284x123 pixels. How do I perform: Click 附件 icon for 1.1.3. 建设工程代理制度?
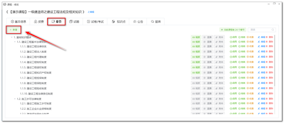[219, 57]
